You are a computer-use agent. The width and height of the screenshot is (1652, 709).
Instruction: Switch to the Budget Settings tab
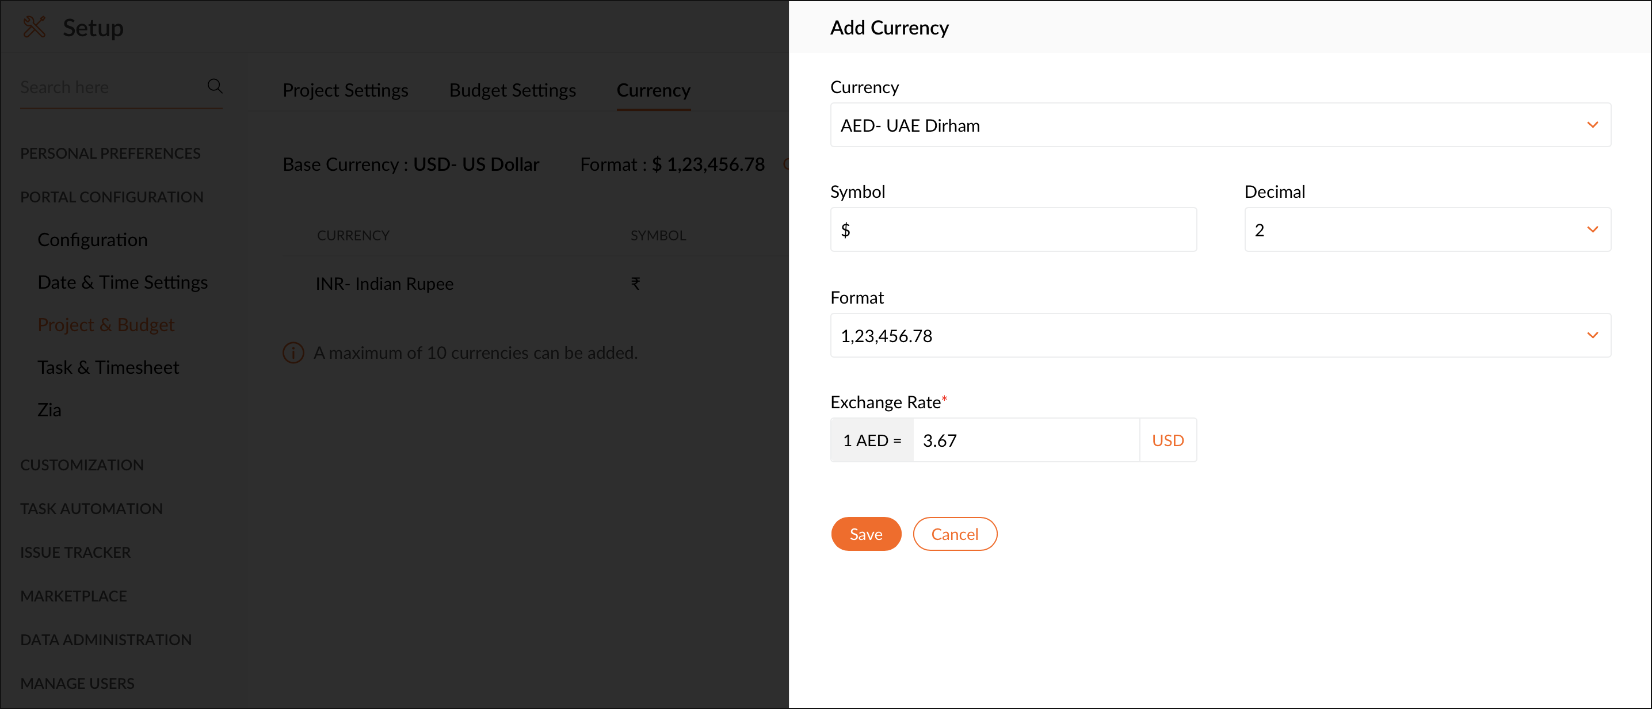click(513, 90)
